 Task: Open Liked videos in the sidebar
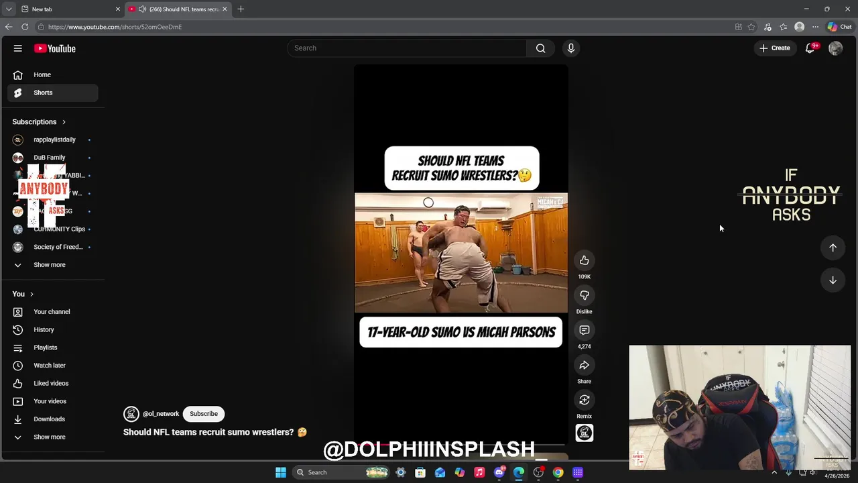coord(52,383)
